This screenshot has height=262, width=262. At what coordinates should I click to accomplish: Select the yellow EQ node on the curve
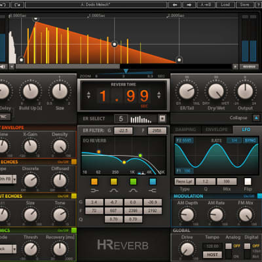tap(124, 162)
